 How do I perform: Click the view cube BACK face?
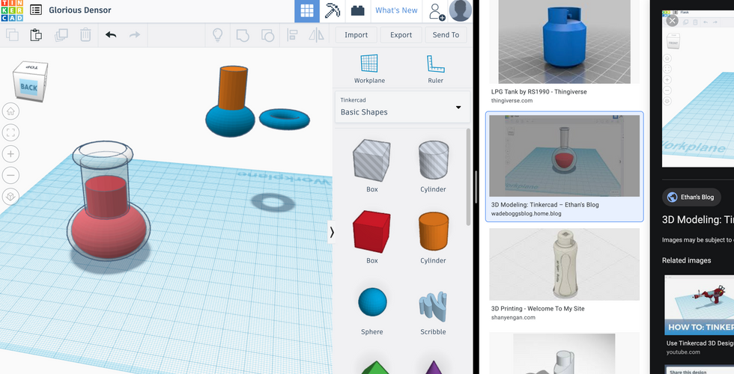pyautogui.click(x=28, y=88)
